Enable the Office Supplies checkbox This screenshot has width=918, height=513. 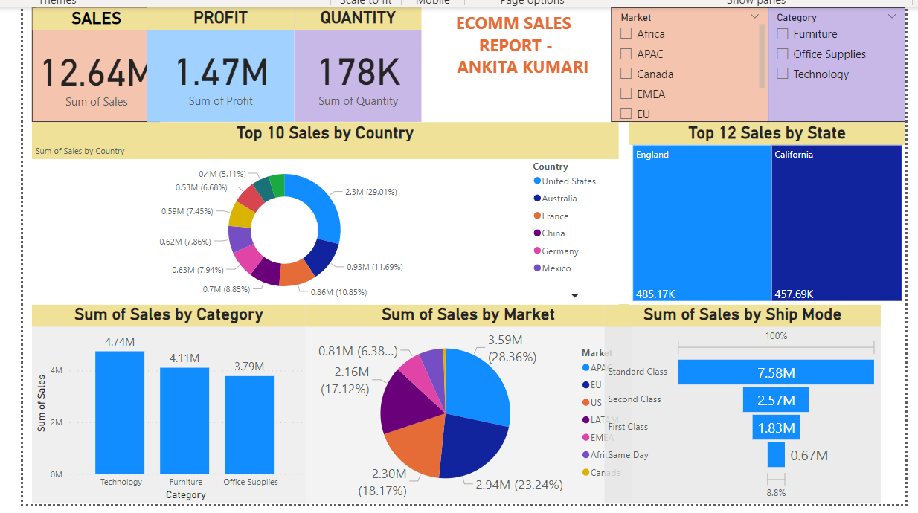click(782, 54)
